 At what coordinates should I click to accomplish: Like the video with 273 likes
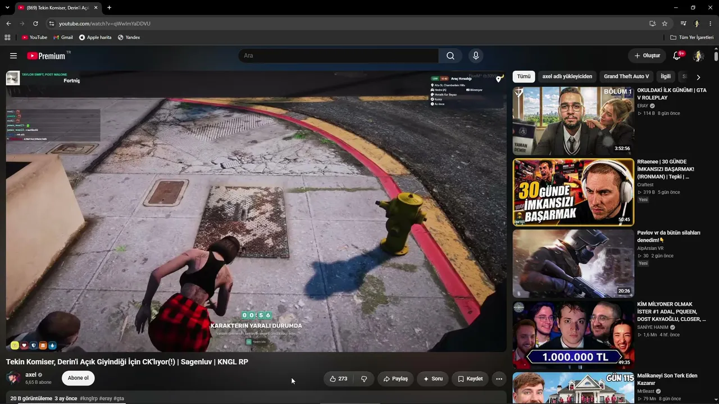click(338, 379)
